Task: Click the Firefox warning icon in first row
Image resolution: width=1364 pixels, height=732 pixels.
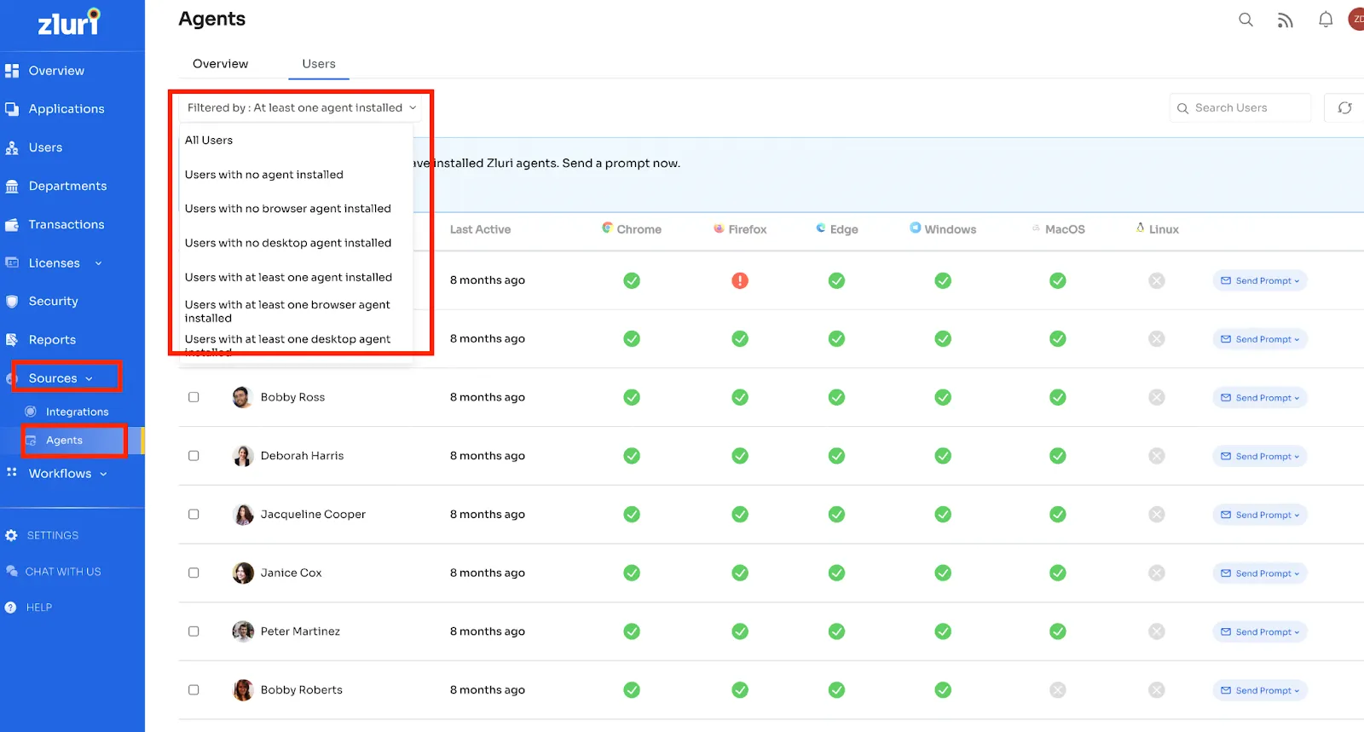Action: tap(740, 280)
